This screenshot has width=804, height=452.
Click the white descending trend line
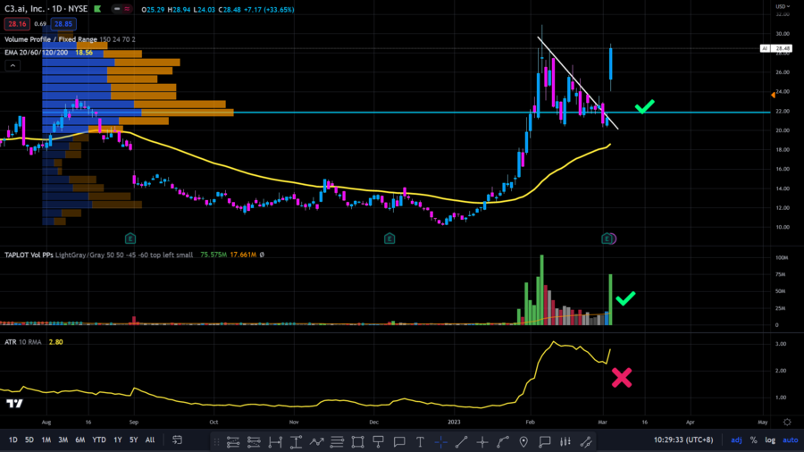click(x=578, y=82)
